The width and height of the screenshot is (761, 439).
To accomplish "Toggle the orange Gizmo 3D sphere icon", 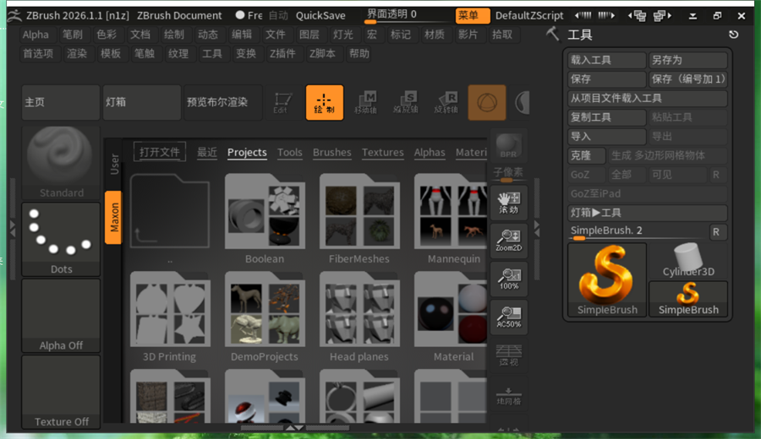I will pyautogui.click(x=487, y=103).
